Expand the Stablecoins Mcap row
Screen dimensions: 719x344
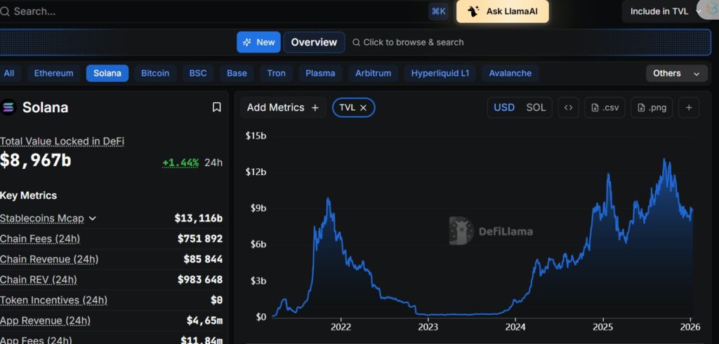coord(92,219)
